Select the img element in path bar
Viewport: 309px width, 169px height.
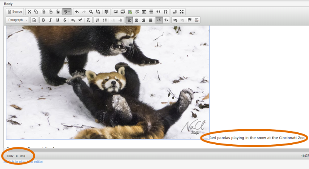pos(23,156)
